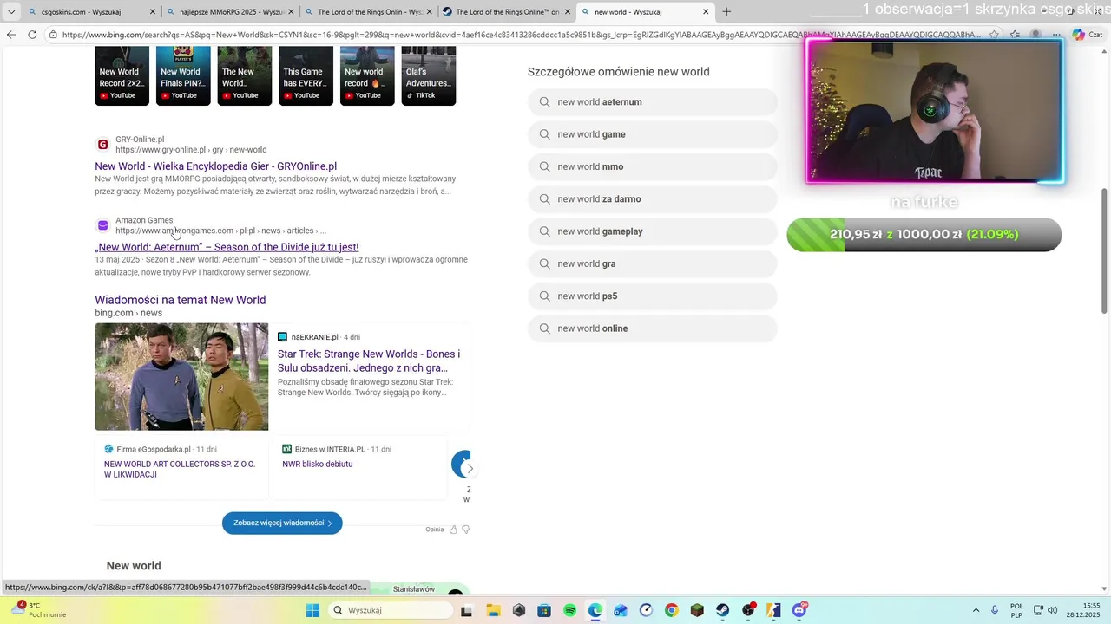Screen dimensions: 1111x624
Task: Open Microsoft Store from taskbar
Action: pos(544,610)
